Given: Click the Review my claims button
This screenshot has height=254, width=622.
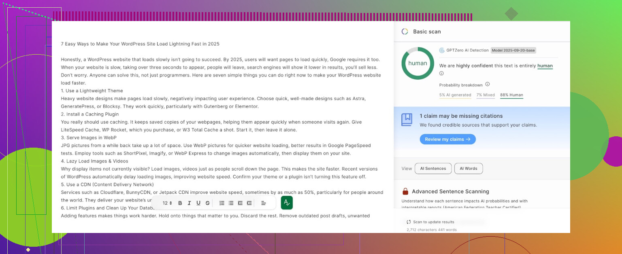Looking at the screenshot, I should tap(447, 139).
